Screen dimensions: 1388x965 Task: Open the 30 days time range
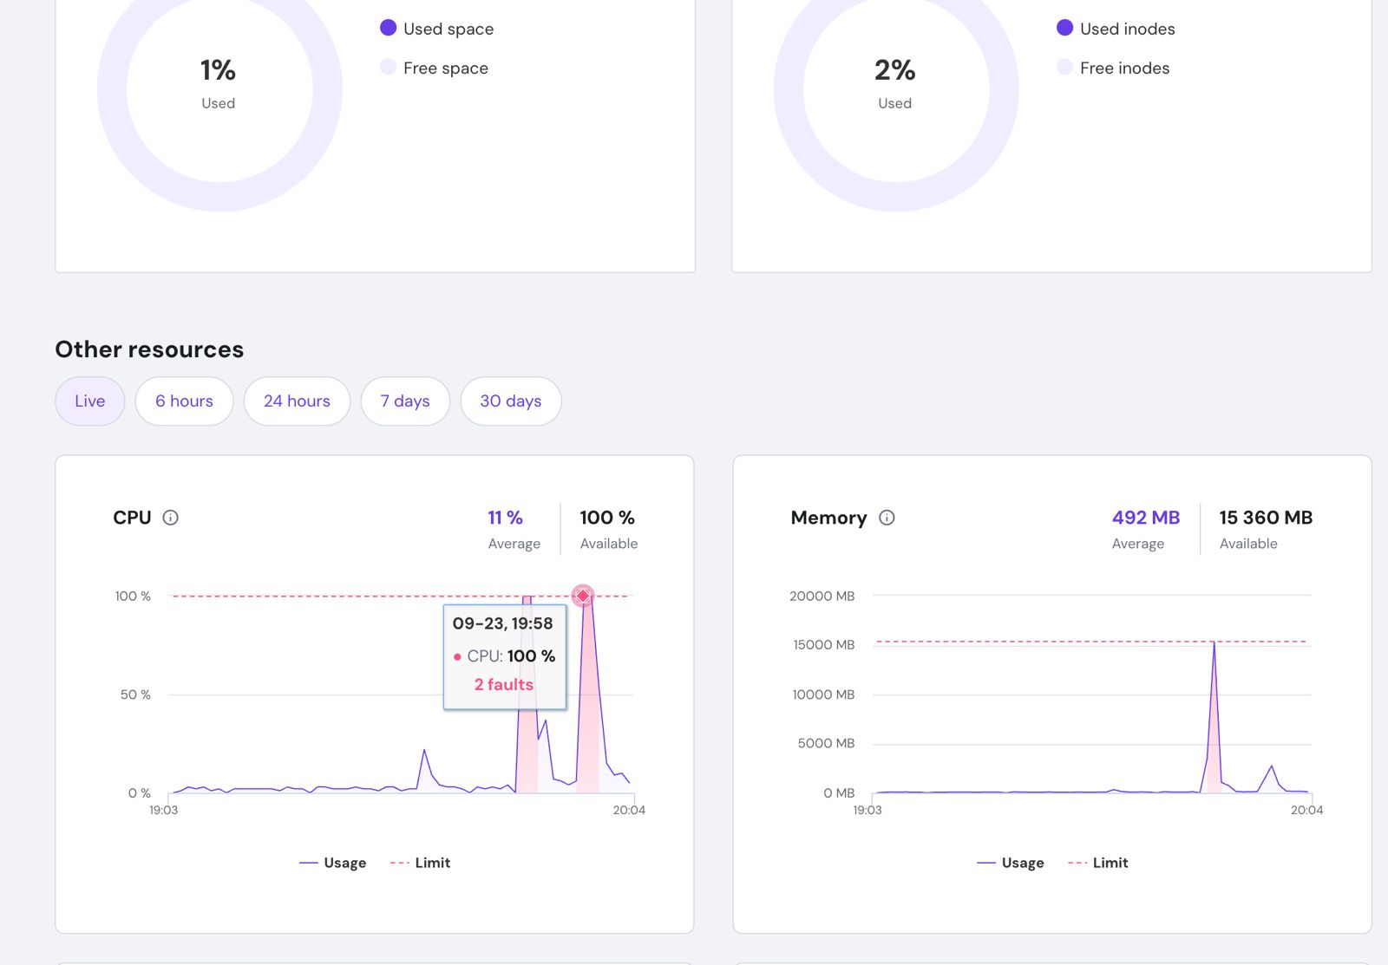(510, 401)
